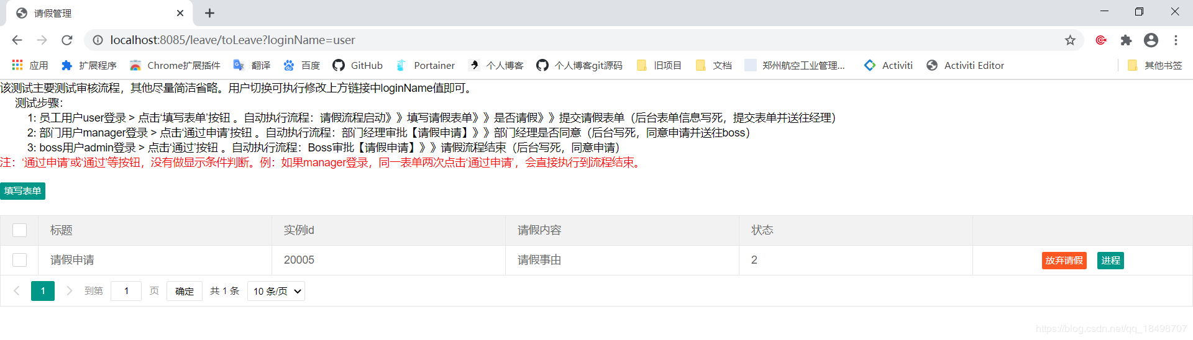
Task: Open the user profile avatar icon
Action: (x=1151, y=40)
